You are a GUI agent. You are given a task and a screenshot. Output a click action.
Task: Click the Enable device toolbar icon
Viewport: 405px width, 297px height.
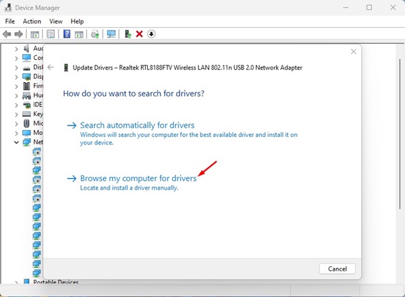pos(128,34)
